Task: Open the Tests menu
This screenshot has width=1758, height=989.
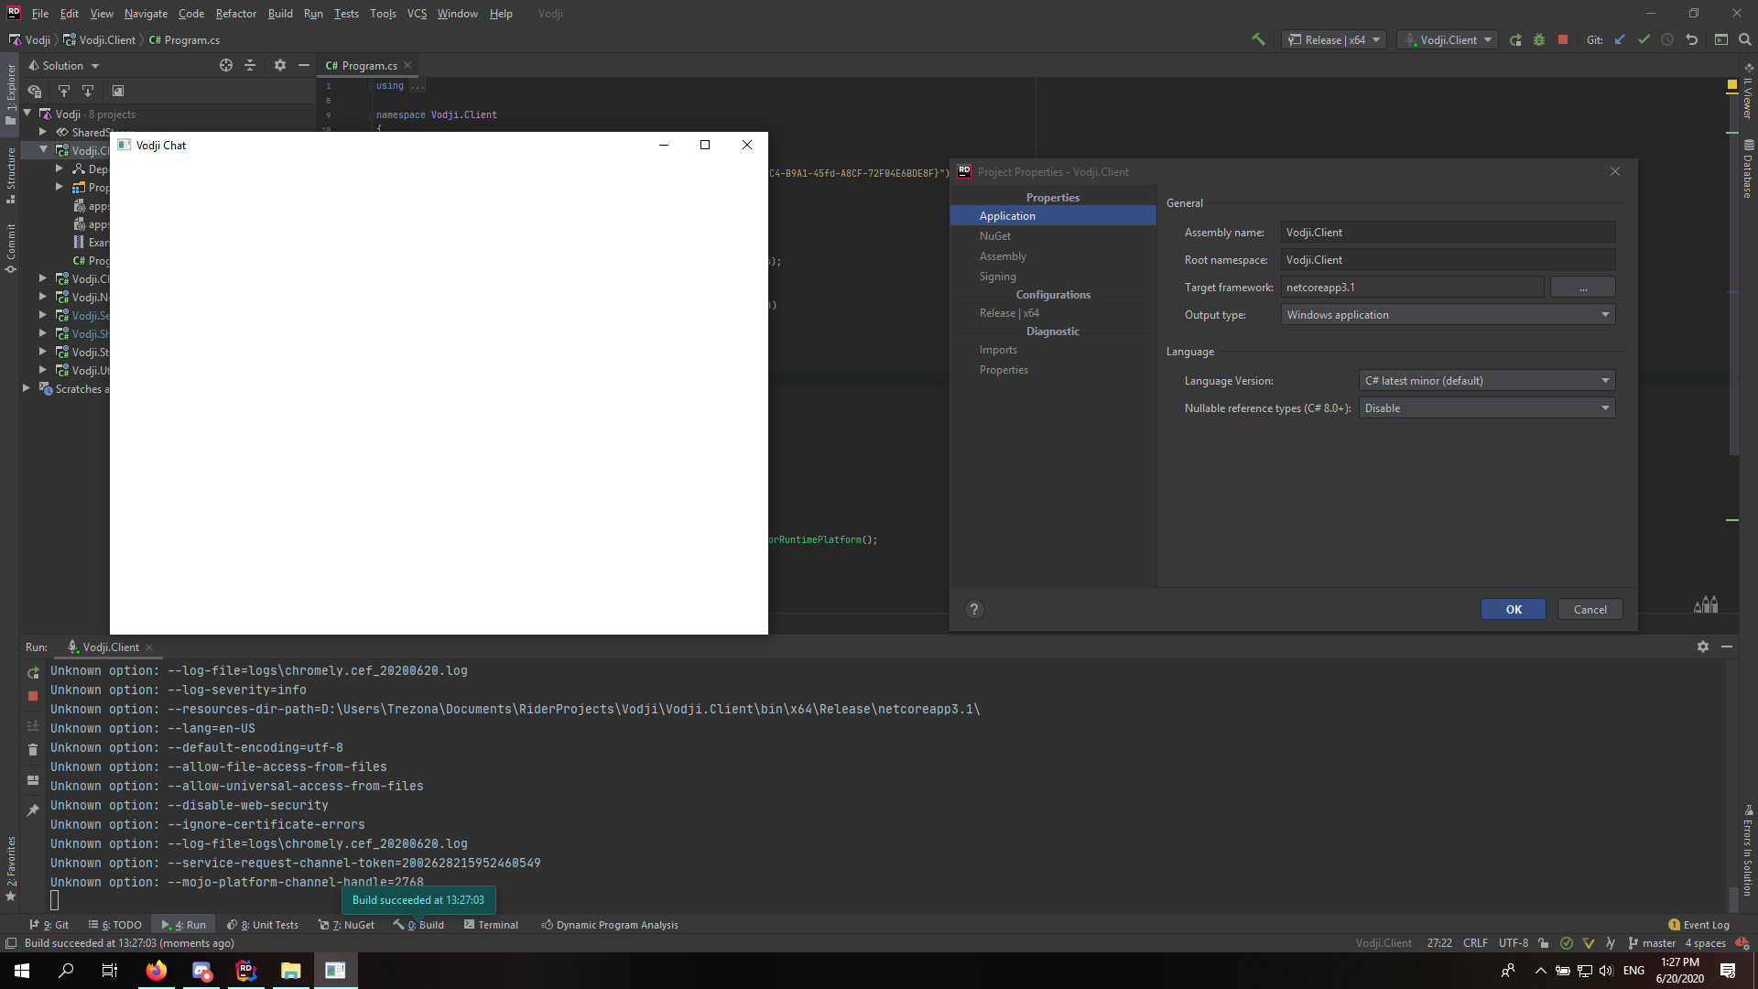Action: 346,13
